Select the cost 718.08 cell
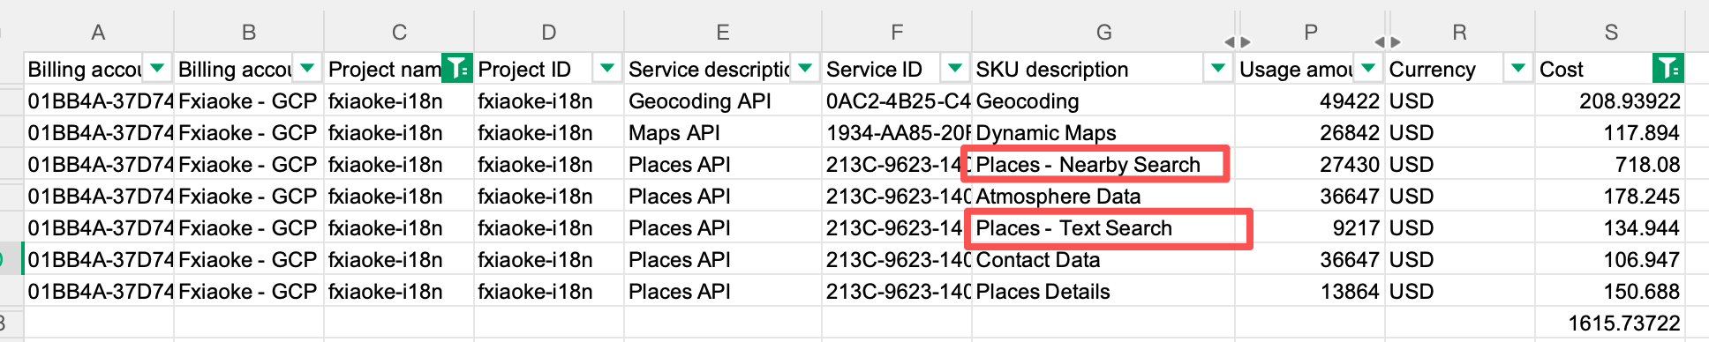Viewport: 1709px width, 342px height. pos(1610,164)
